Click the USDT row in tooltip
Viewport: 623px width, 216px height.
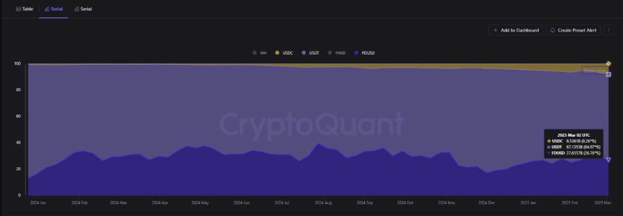[x=574, y=147]
